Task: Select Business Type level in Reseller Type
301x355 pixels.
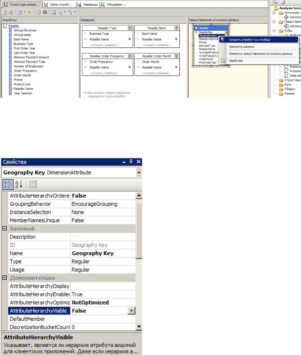Action: pyautogui.click(x=99, y=34)
